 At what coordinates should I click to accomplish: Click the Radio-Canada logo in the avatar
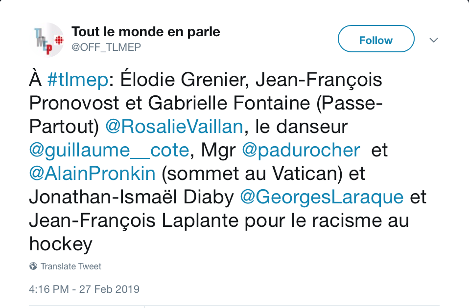click(59, 40)
